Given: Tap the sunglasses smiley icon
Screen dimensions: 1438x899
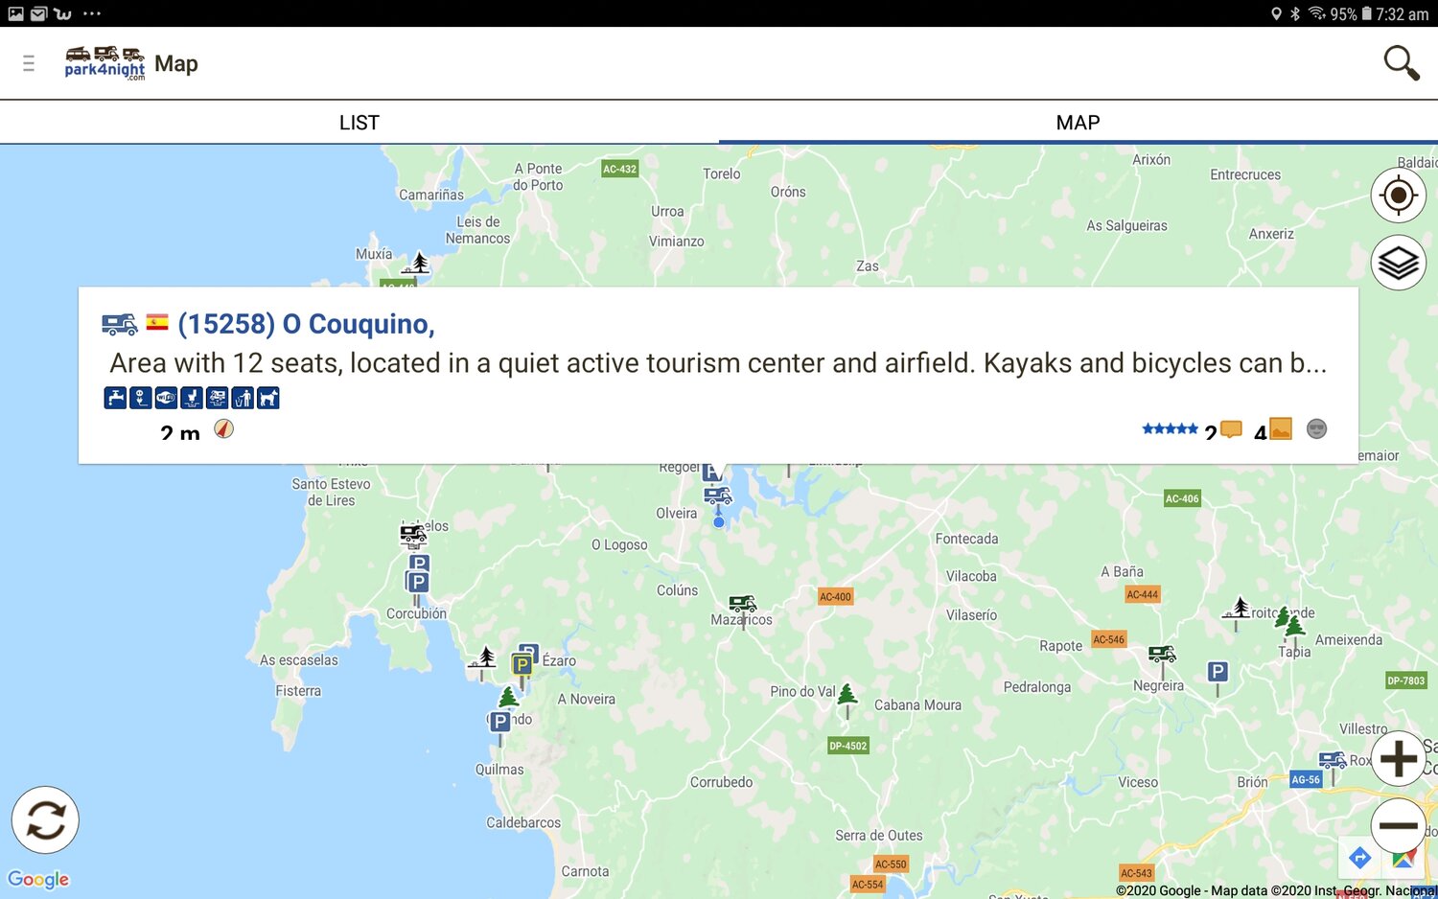Looking at the screenshot, I should tap(1317, 428).
